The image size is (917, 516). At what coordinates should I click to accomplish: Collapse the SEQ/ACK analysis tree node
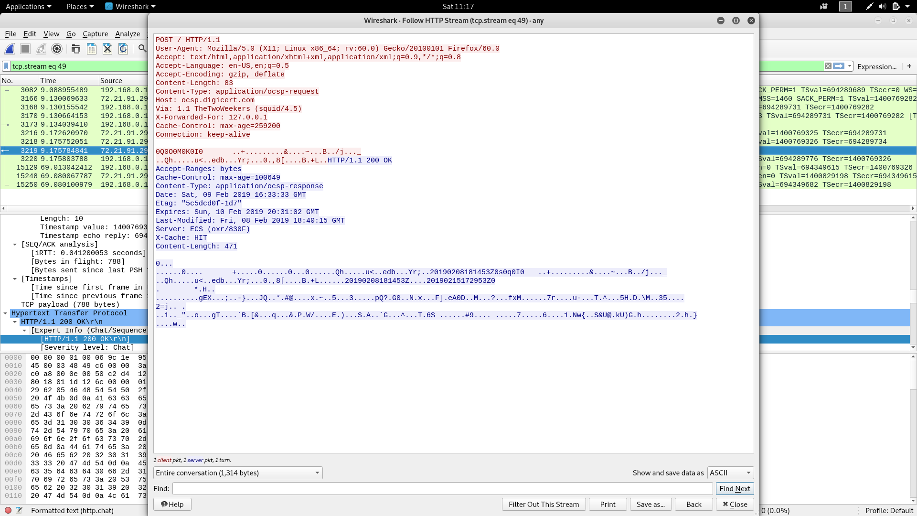tap(15, 245)
